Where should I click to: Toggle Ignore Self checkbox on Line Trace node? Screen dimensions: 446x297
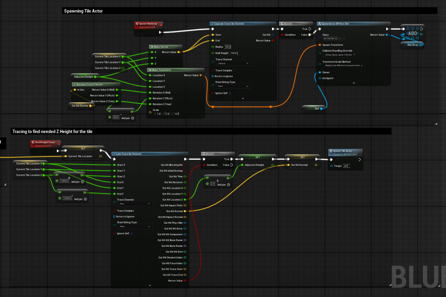tap(132, 234)
